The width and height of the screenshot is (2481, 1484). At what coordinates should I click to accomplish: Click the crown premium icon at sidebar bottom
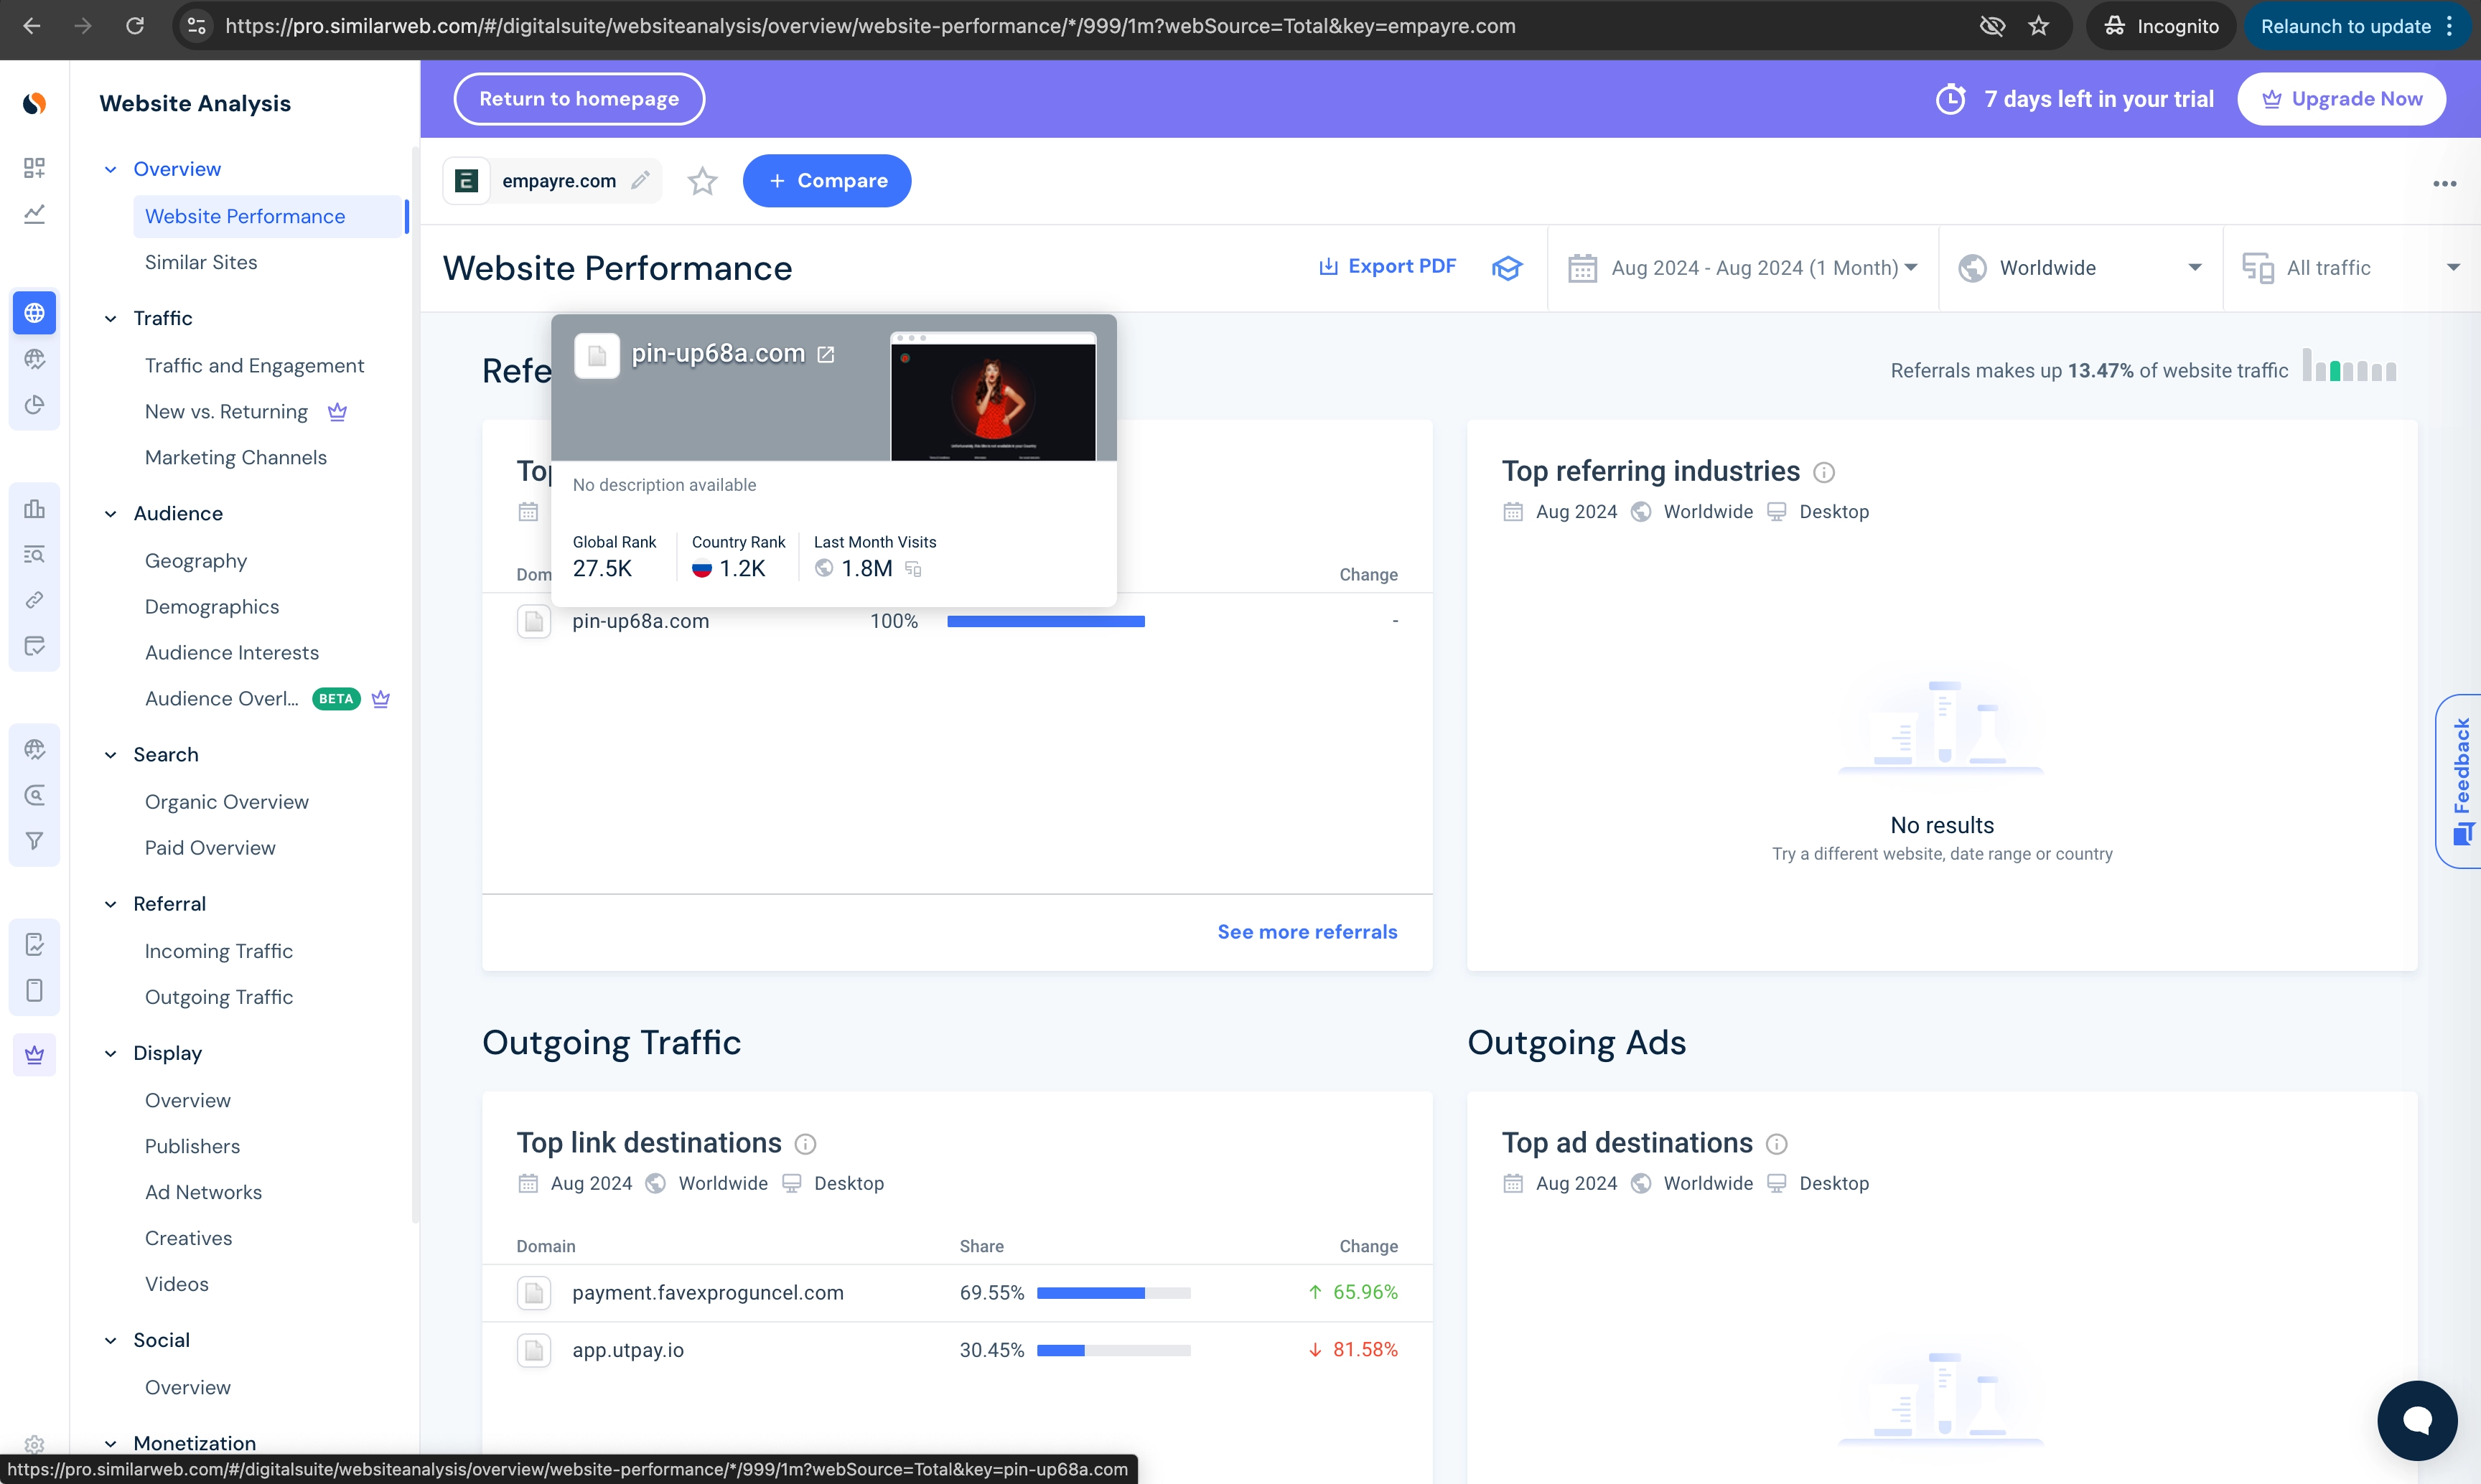35,1053
